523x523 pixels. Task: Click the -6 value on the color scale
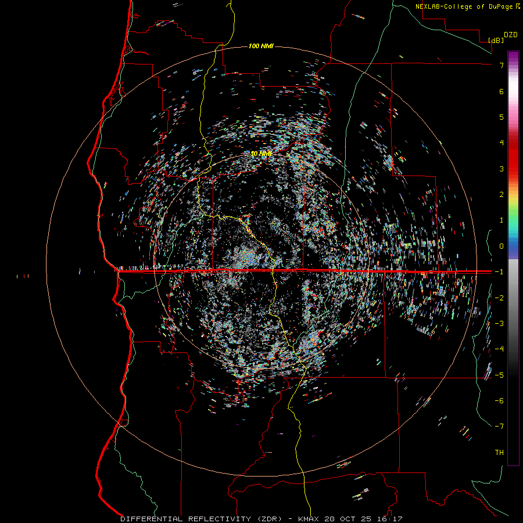click(x=499, y=401)
